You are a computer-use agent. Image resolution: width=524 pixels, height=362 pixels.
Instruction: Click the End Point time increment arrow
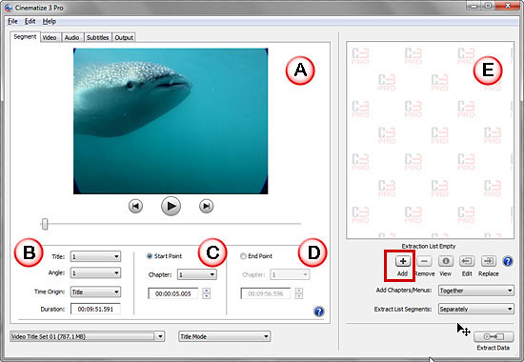[x=299, y=291]
